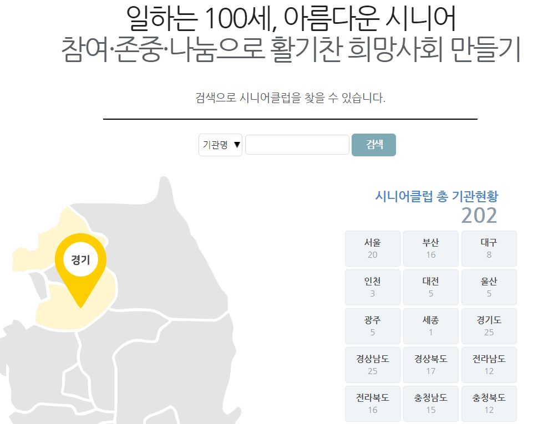538x424 pixels.
Task: Select 전라북도 showing 16 clubs
Action: click(x=372, y=403)
